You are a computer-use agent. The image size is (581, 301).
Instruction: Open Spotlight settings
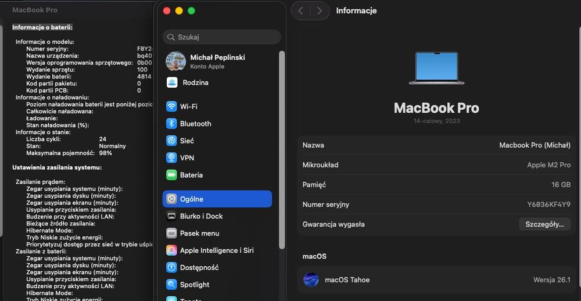[217, 284]
